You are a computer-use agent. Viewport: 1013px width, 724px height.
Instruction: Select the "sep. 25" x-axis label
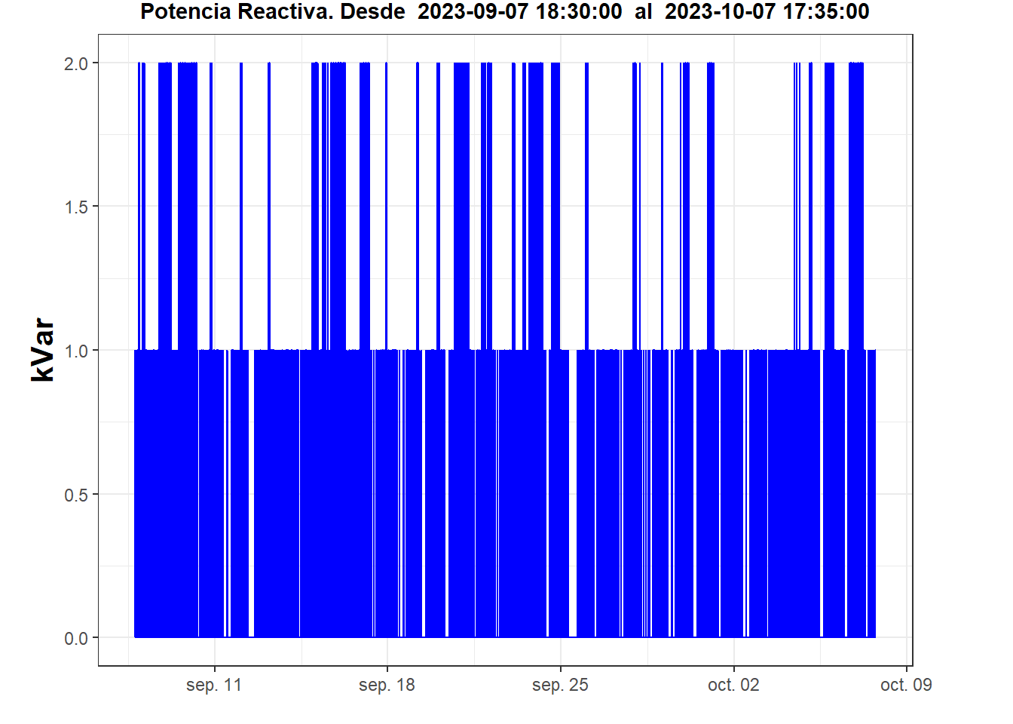560,685
